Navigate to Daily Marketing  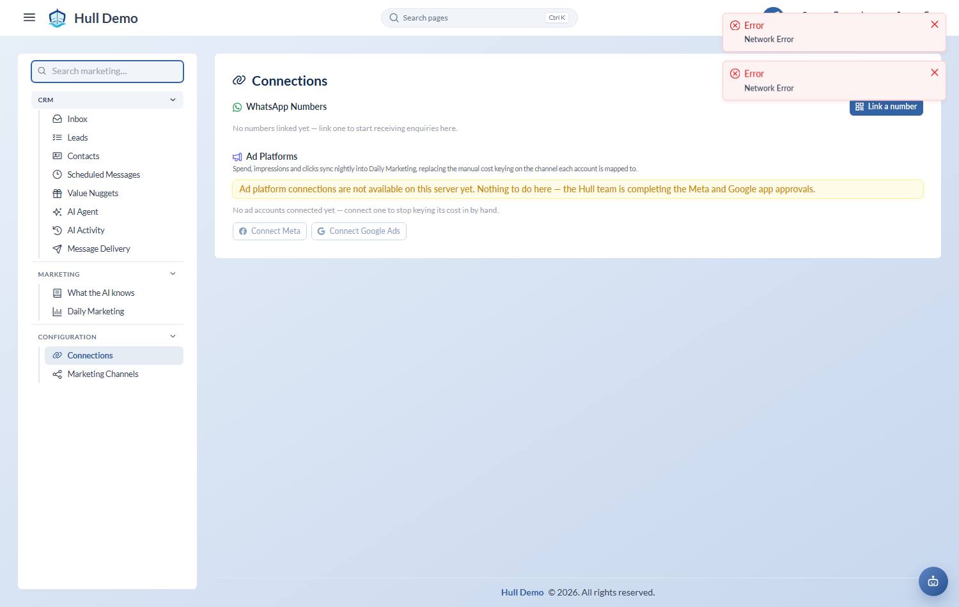pyautogui.click(x=114, y=311)
